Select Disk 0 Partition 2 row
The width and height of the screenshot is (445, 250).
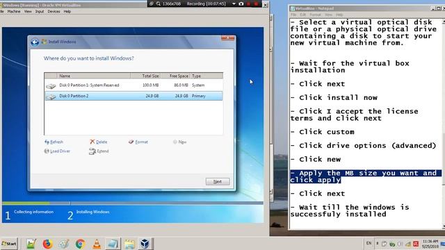point(133,96)
